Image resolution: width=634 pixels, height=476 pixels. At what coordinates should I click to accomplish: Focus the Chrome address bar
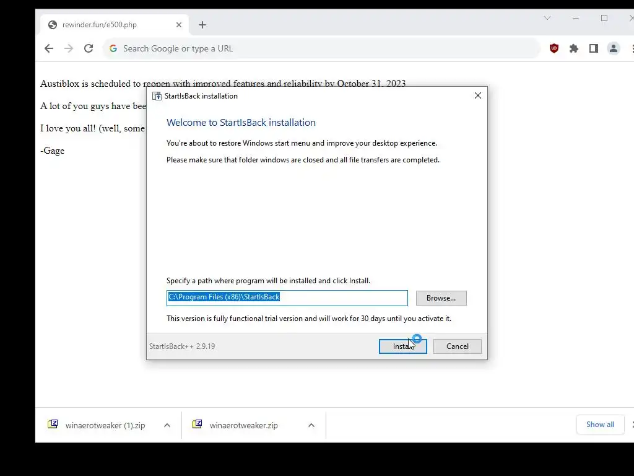(x=321, y=48)
